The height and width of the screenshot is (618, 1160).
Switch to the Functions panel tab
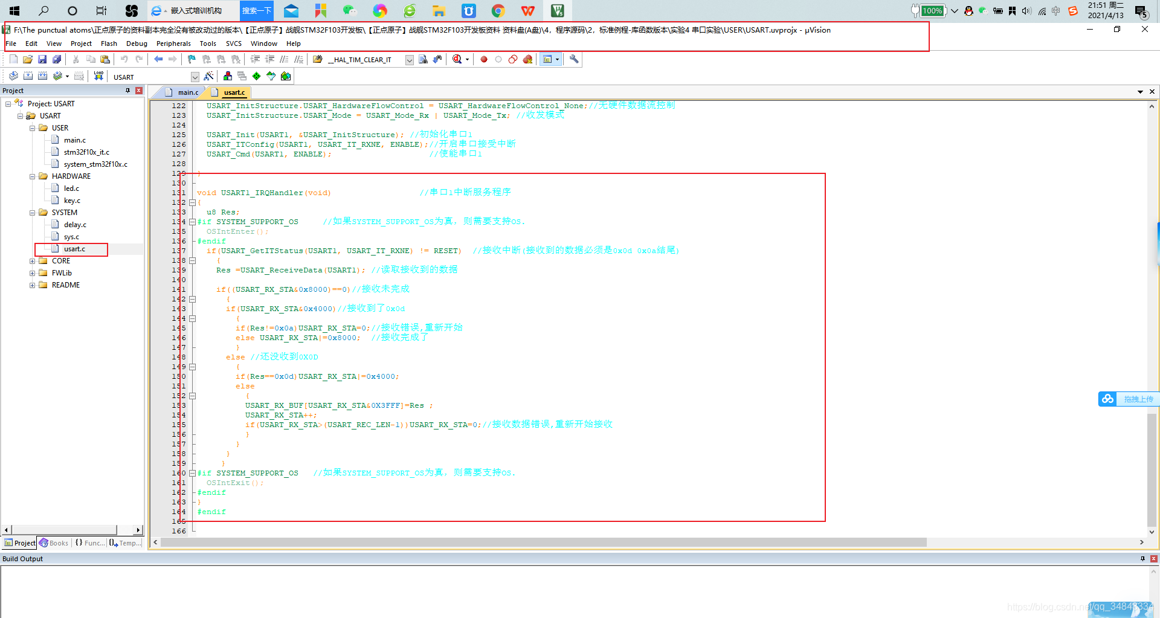point(89,543)
